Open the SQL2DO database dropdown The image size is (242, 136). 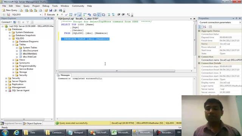click(40, 15)
